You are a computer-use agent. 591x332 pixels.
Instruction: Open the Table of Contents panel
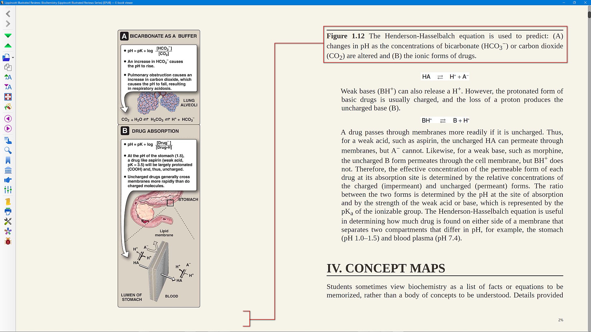(x=8, y=140)
